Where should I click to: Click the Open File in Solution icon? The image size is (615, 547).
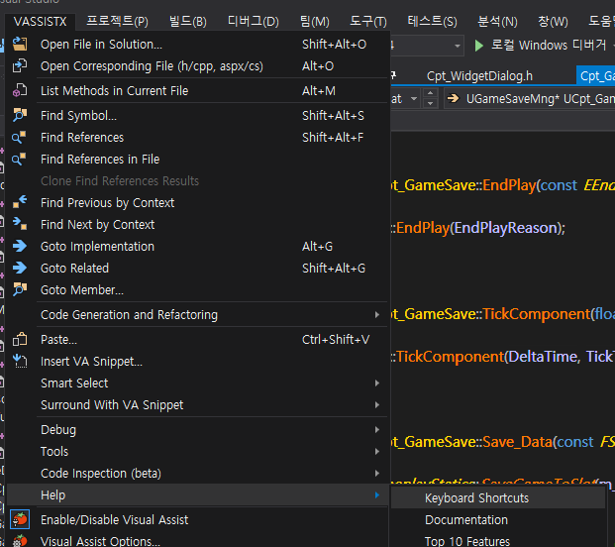coord(20,44)
